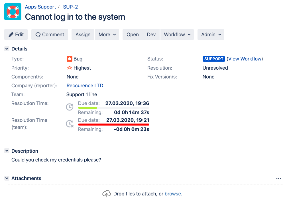Click the speech bubble icon in Comment
This screenshot has height=204, width=287.
tap(38, 35)
